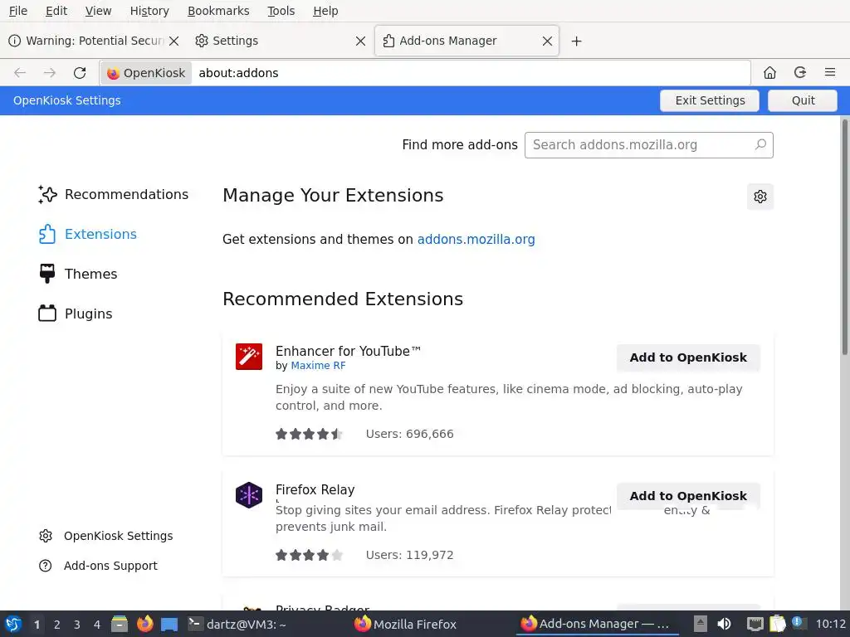Click the network monitor tray icon
850x637 pixels.
point(755,624)
